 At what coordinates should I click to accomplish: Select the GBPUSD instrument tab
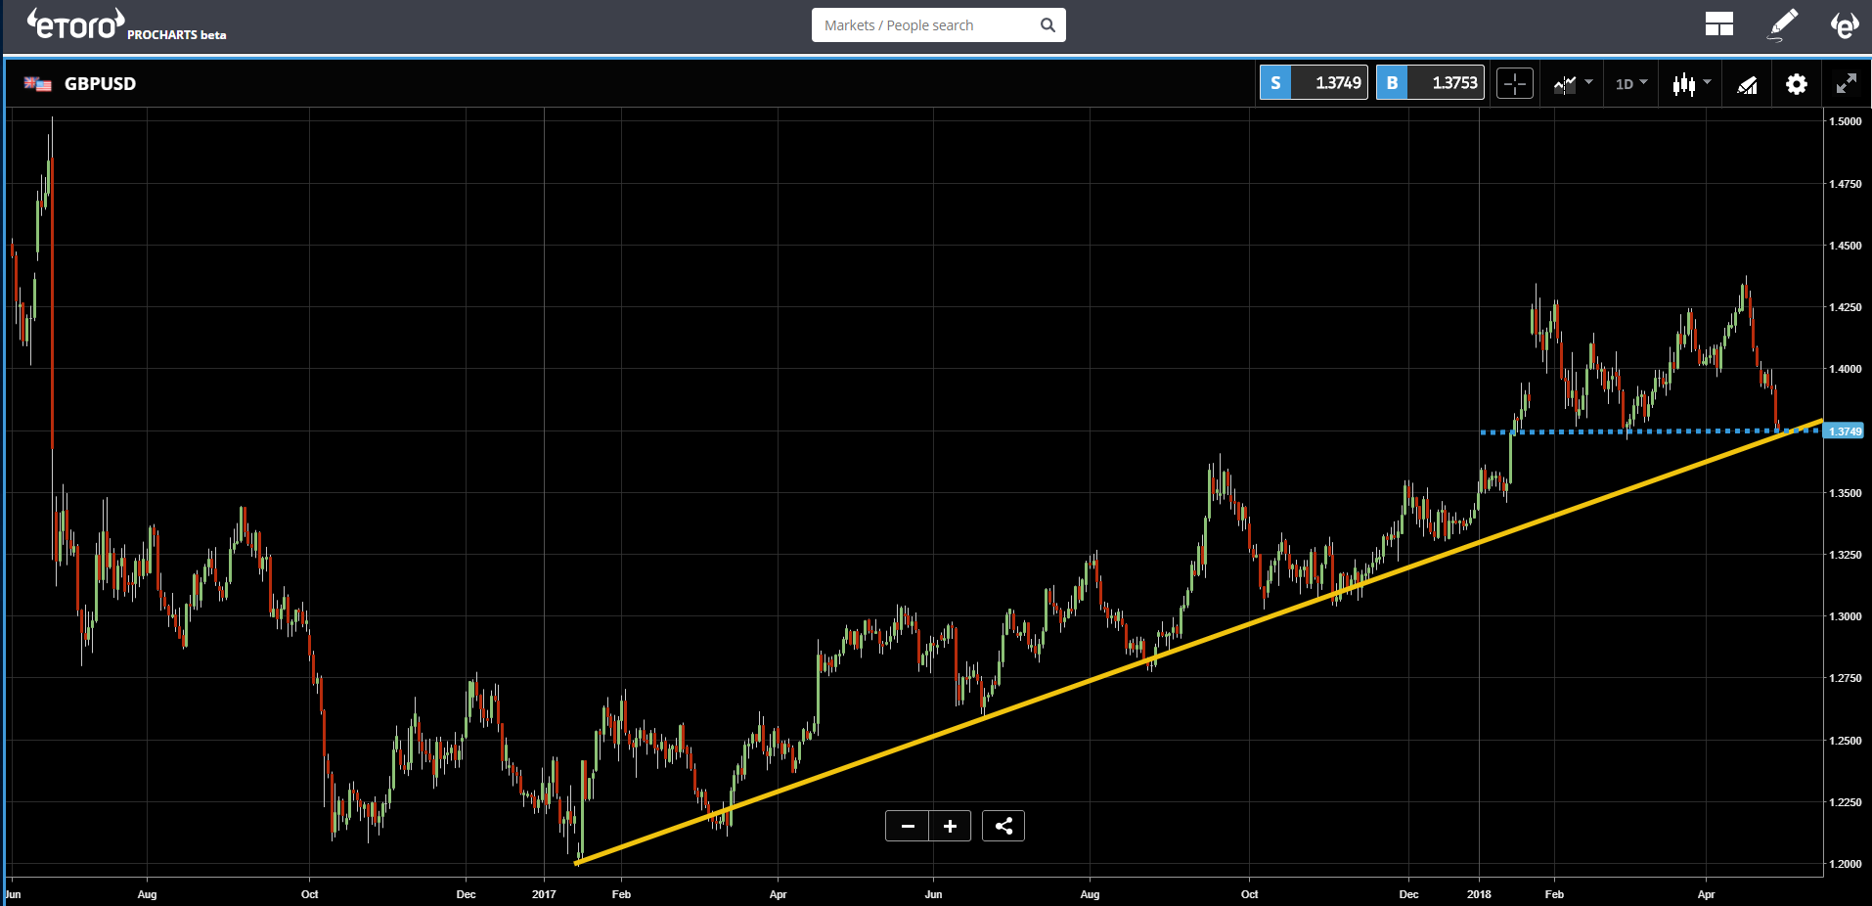click(100, 83)
